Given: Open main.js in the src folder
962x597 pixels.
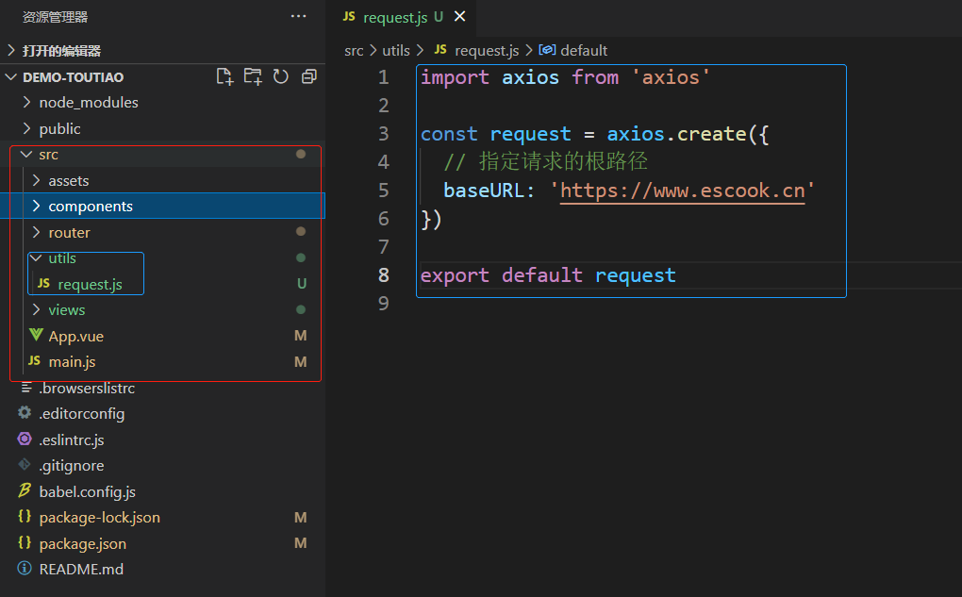Looking at the screenshot, I should click(x=72, y=362).
